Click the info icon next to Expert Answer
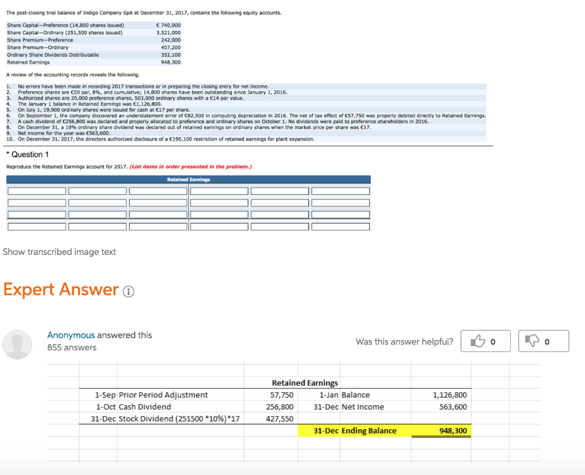The height and width of the screenshot is (475, 585). click(x=129, y=291)
